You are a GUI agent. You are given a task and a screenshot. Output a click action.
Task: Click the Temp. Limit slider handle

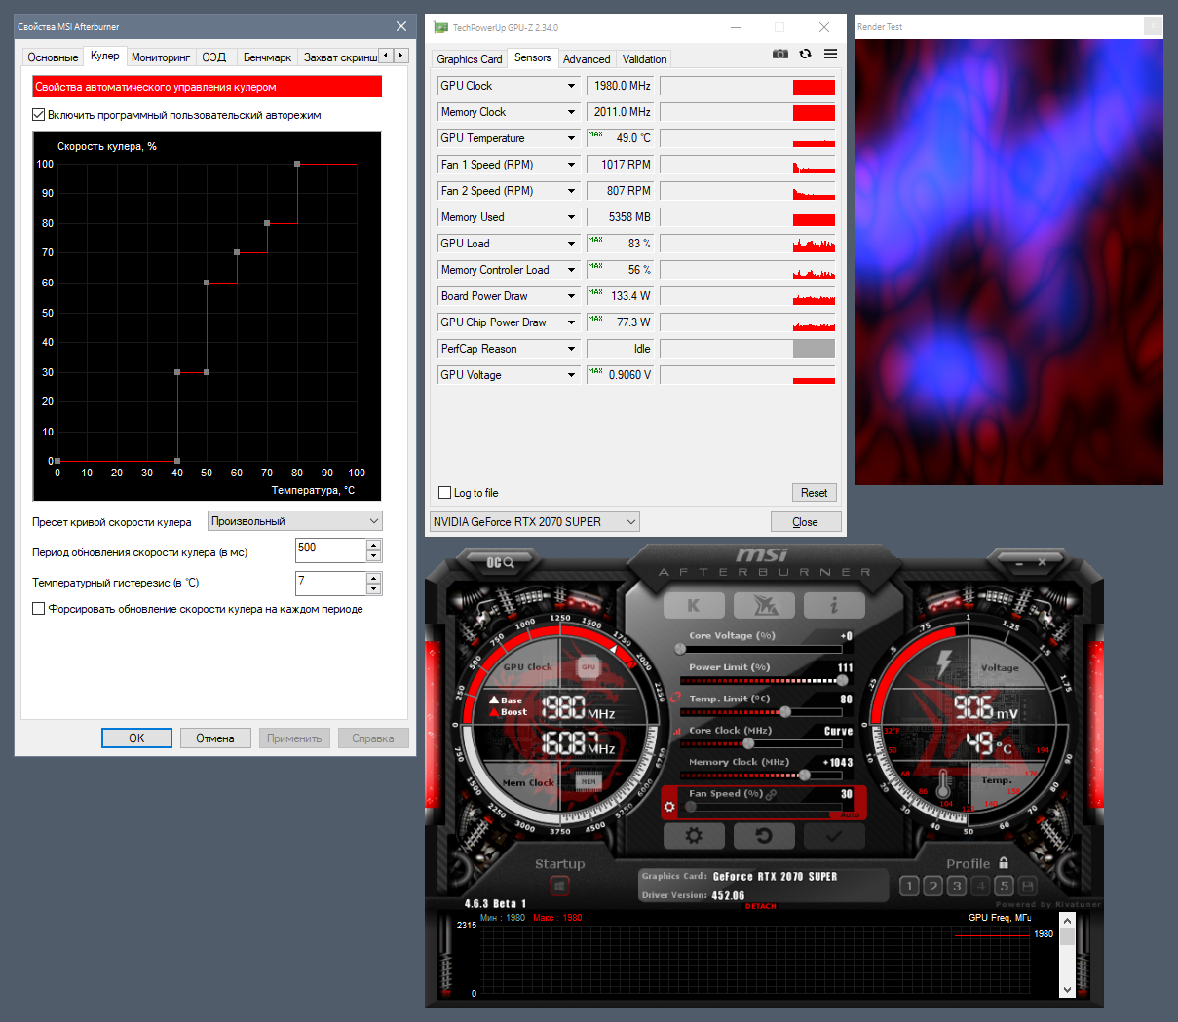coord(785,712)
